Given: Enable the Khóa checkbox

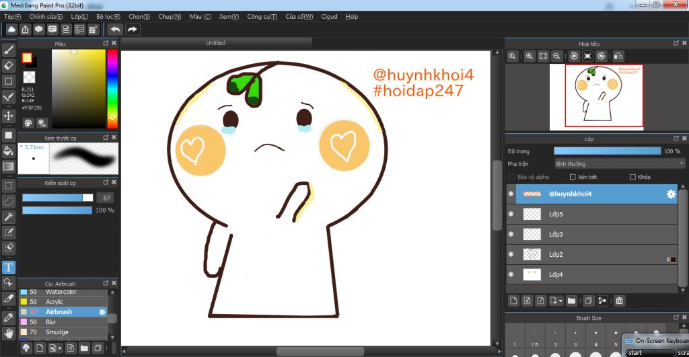Looking at the screenshot, I should 632,177.
